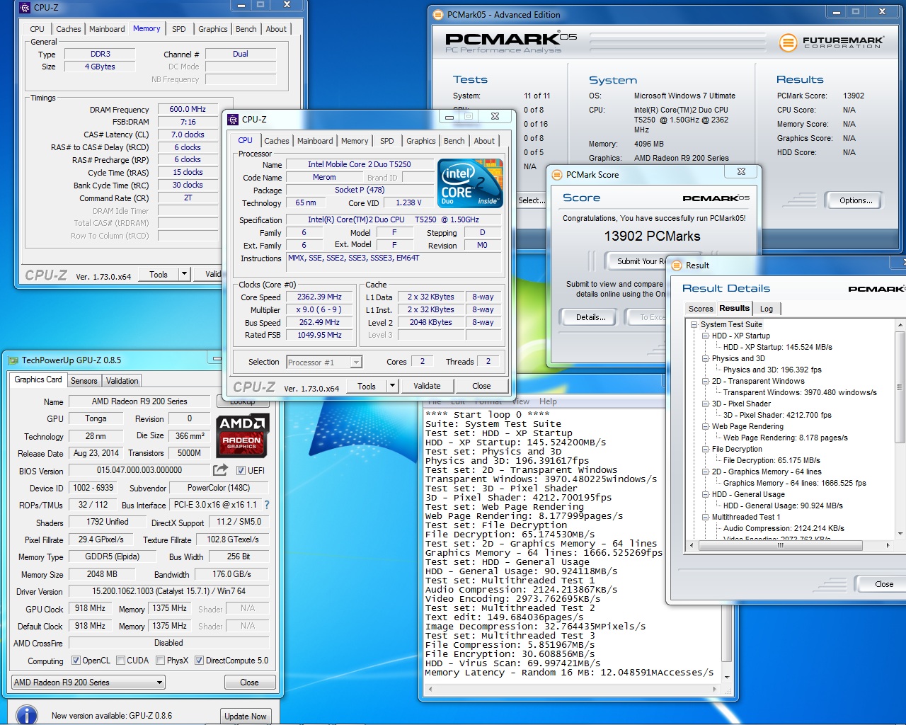Viewport: 906px width, 725px height.
Task: Switch to Scores tab in Result Details
Action: (x=701, y=309)
